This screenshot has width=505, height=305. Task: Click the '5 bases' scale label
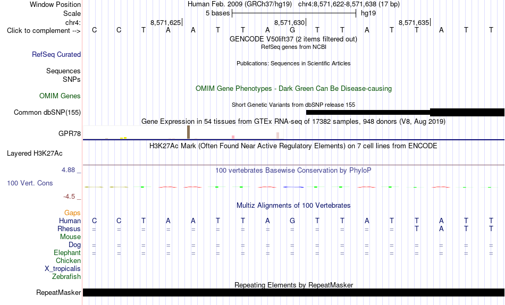click(218, 13)
